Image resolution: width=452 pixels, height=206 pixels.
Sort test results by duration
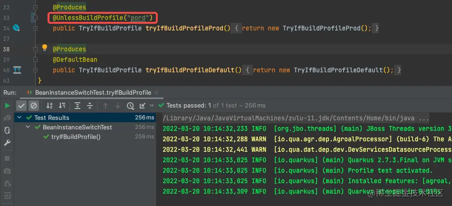(62, 106)
